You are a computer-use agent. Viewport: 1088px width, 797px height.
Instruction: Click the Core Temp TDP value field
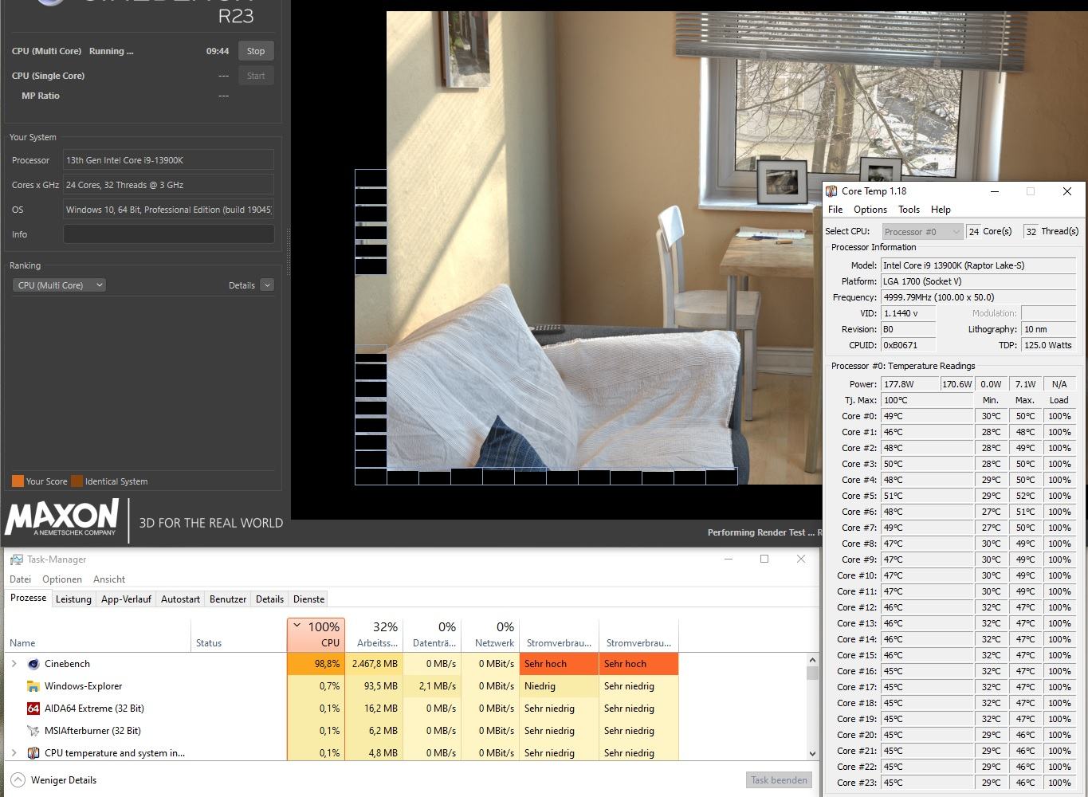tap(1049, 345)
